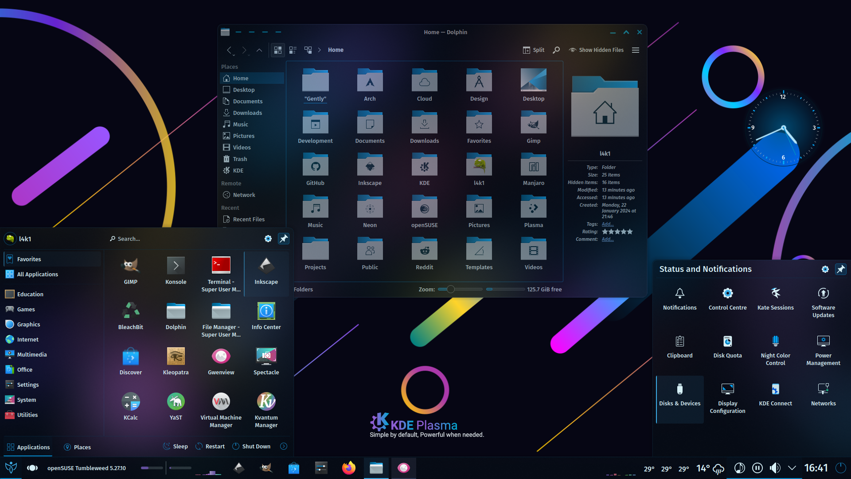
Task: Select Multimedia category in launcher
Action: (x=52, y=354)
